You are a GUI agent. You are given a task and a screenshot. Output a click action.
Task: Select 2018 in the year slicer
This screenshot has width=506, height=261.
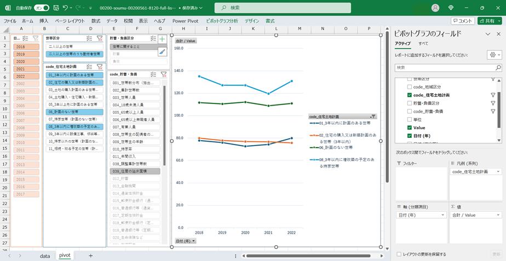(20, 47)
